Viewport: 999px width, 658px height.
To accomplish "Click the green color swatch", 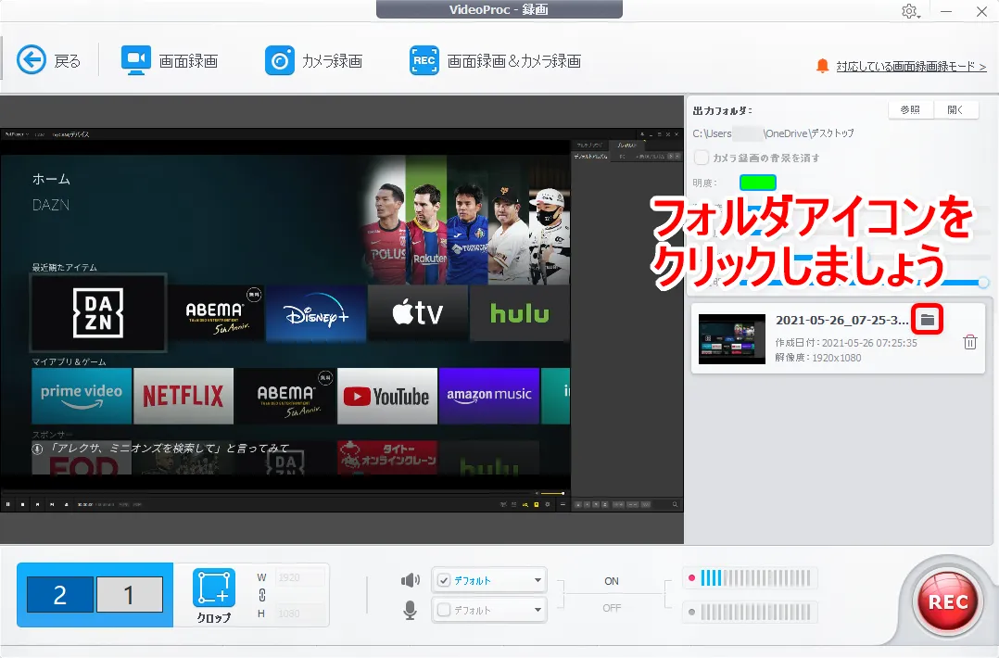I will click(757, 183).
